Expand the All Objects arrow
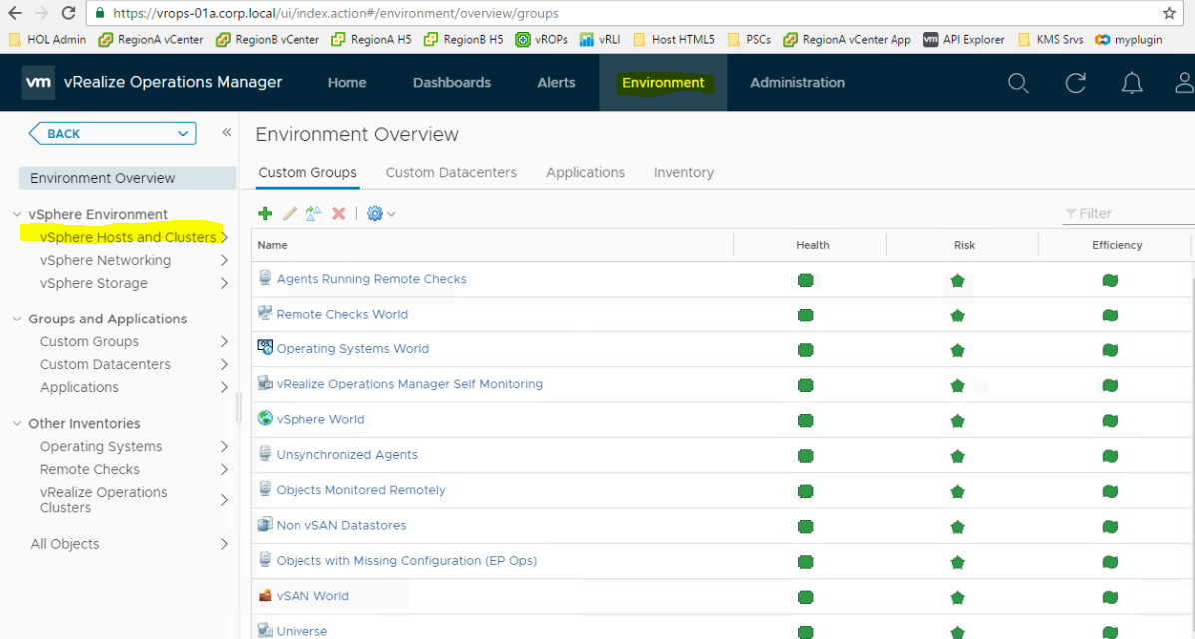Screen dimensions: 1195x639 [x=224, y=544]
